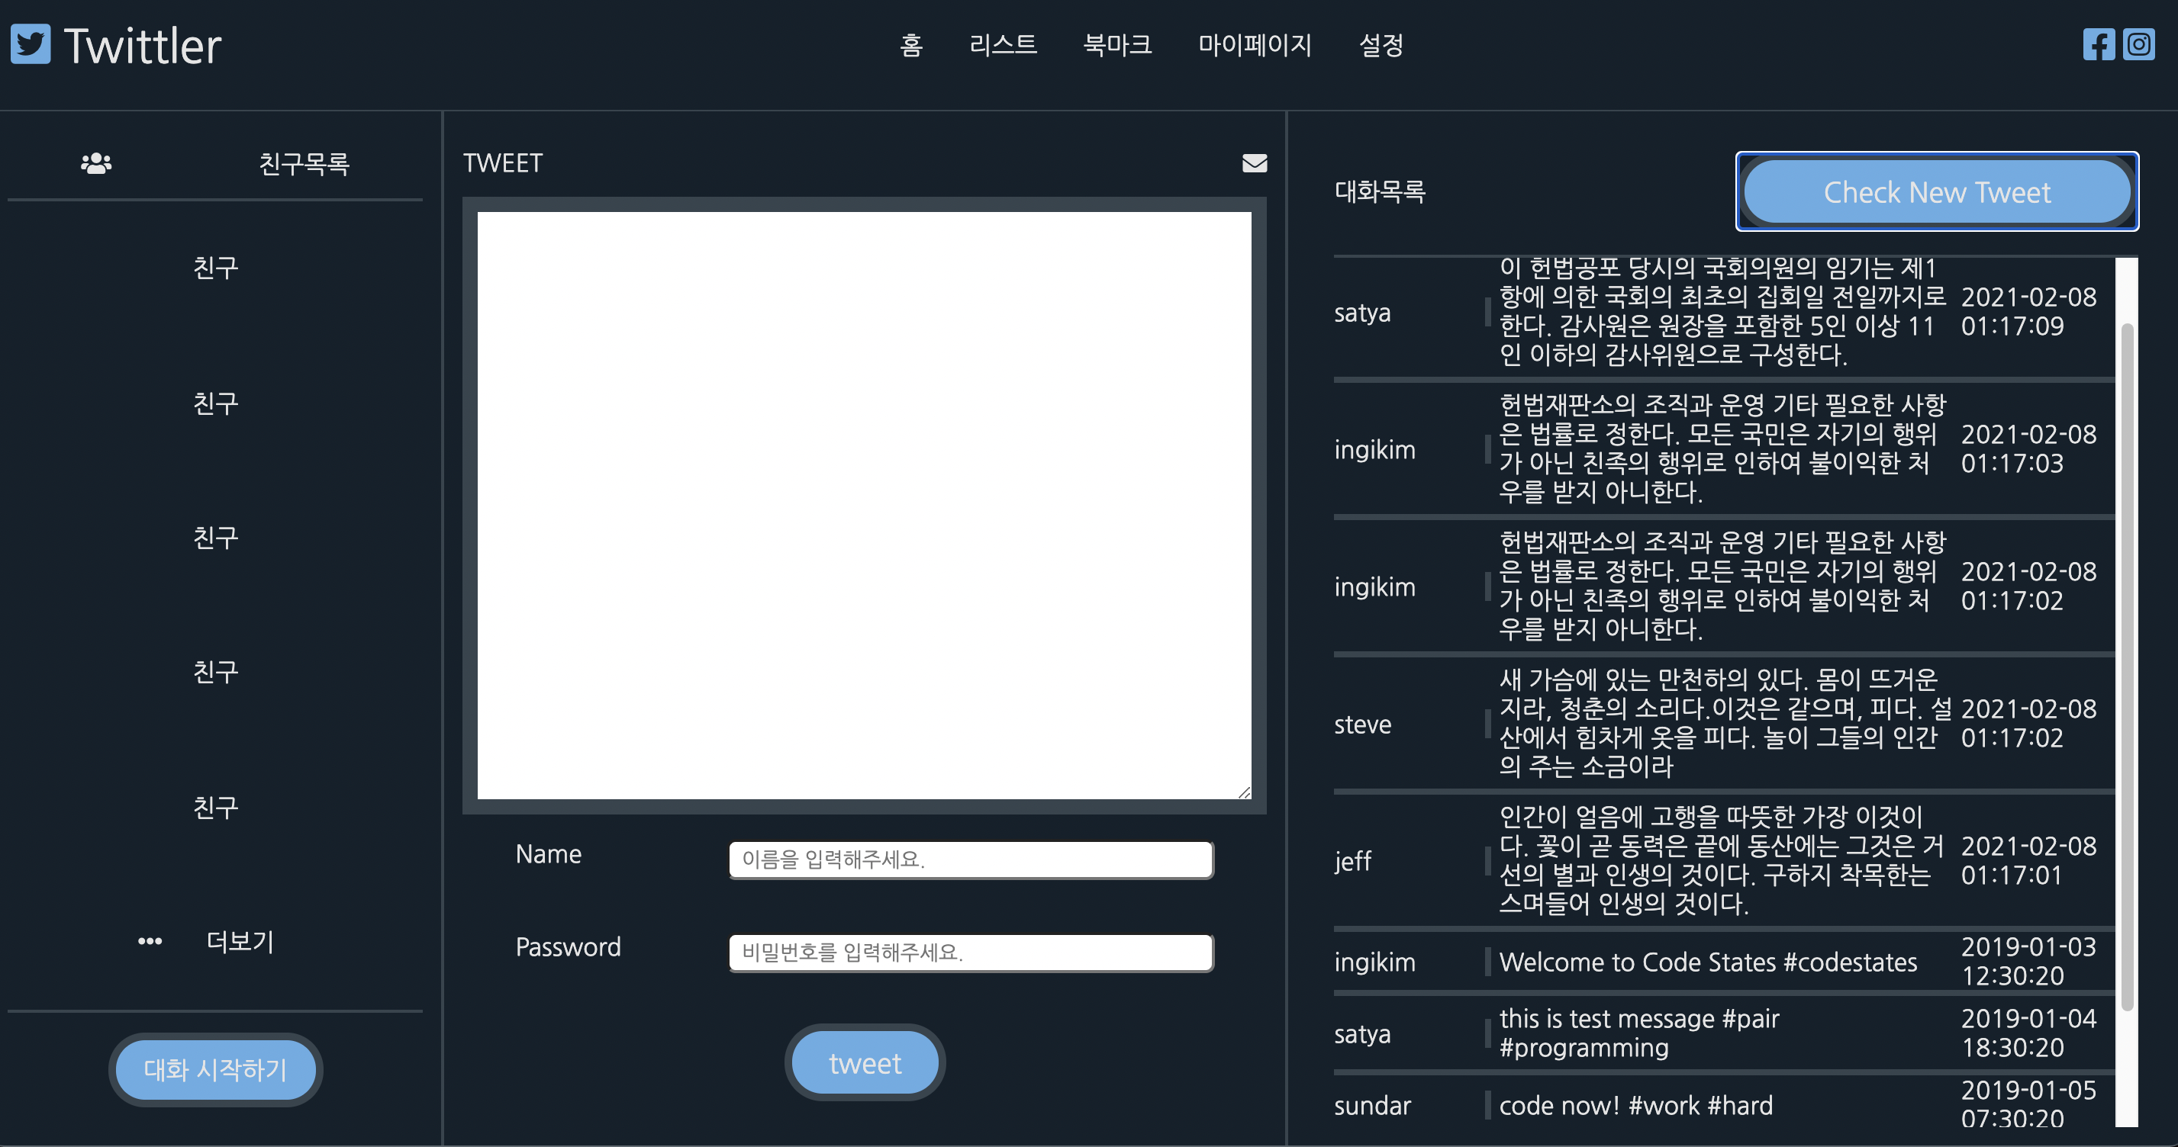The width and height of the screenshot is (2178, 1147).
Task: Go to the 홈 menu item
Action: point(910,45)
